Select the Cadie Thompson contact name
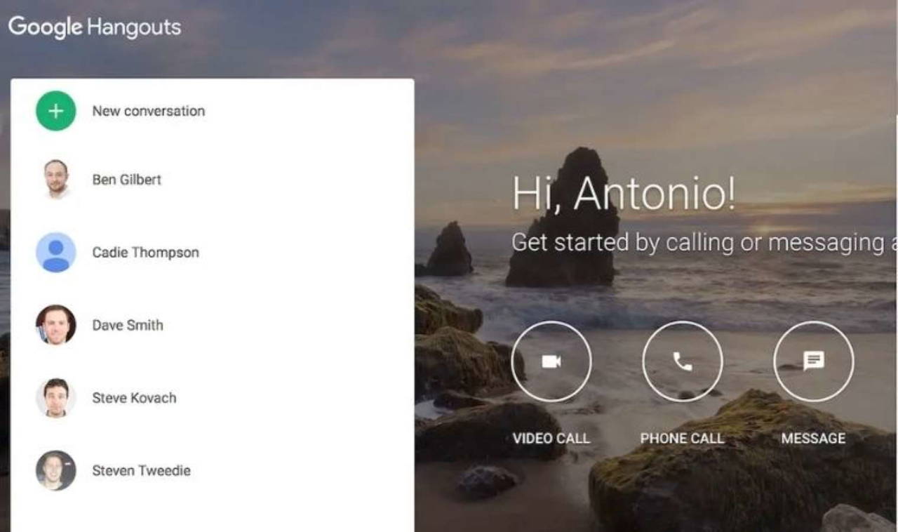 [x=145, y=253]
